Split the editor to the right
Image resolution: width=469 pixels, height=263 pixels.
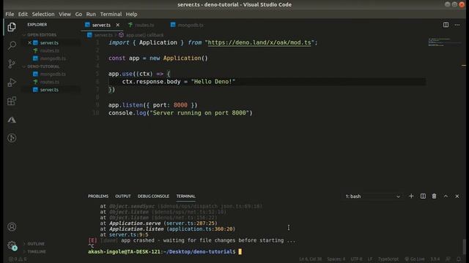446,25
